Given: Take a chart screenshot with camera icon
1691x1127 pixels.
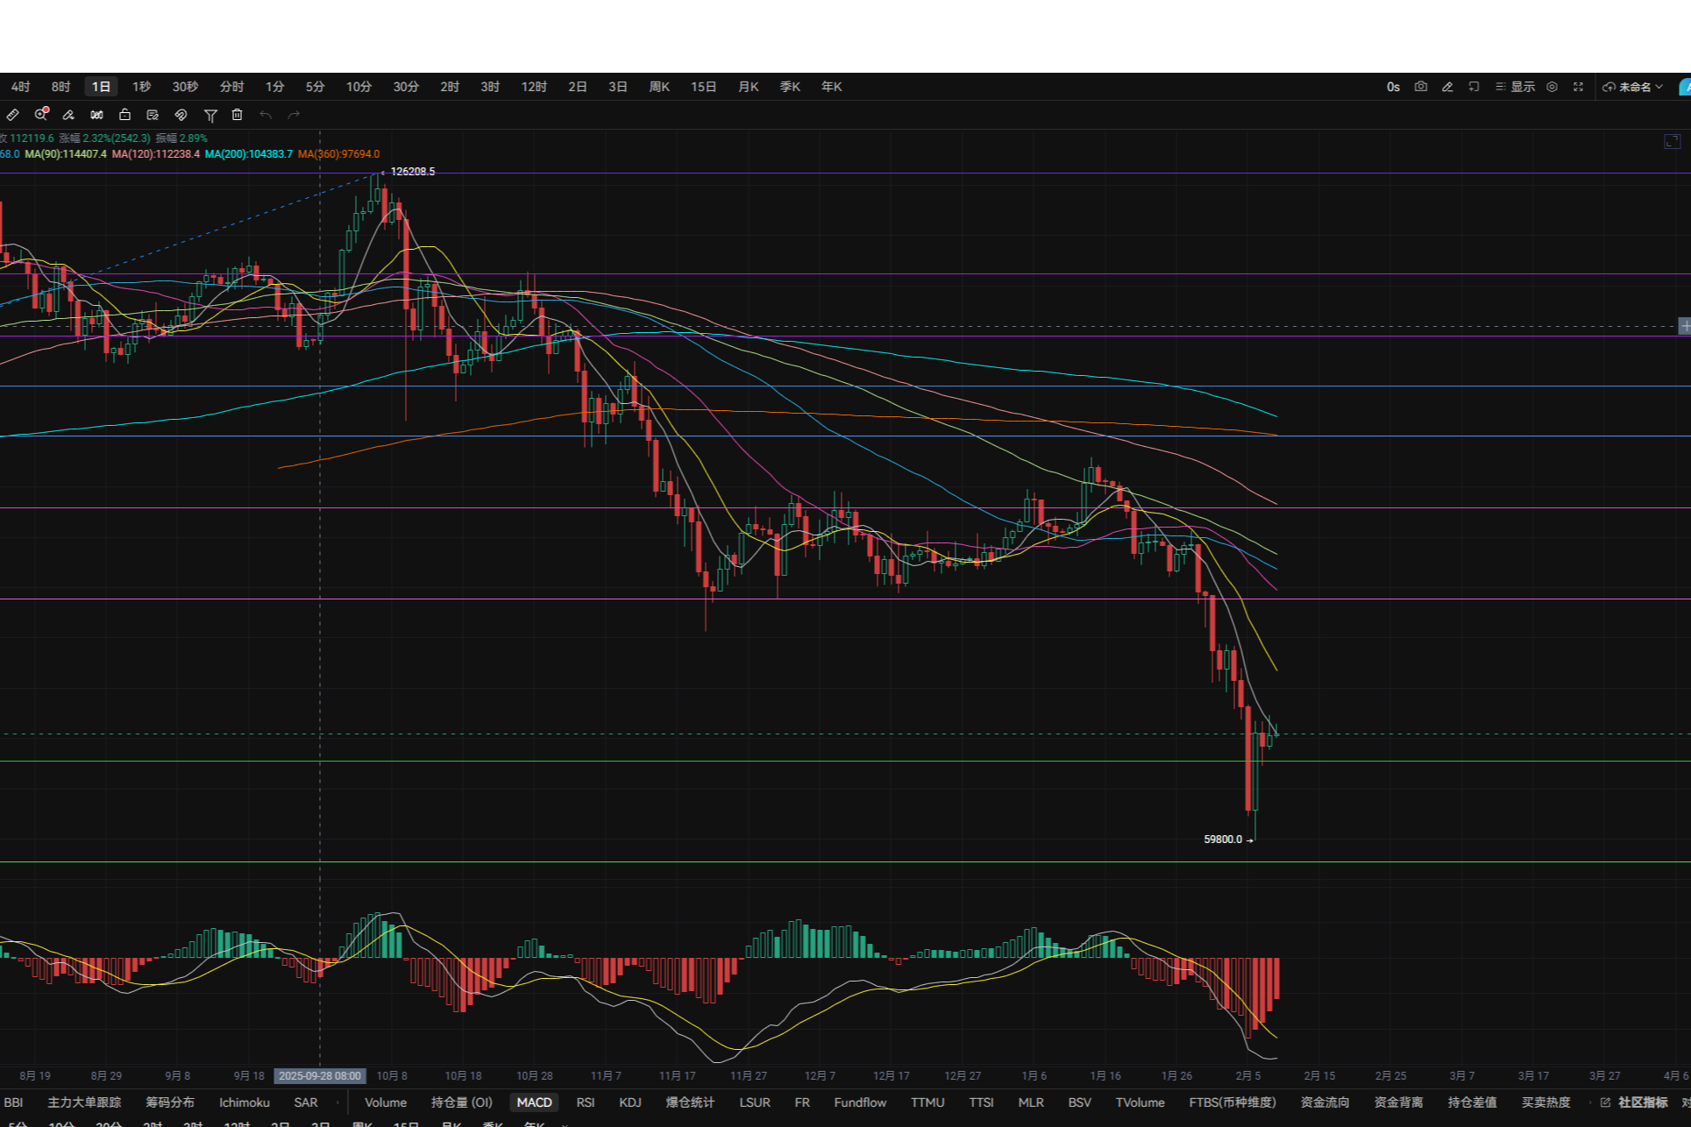Looking at the screenshot, I should (x=1421, y=87).
